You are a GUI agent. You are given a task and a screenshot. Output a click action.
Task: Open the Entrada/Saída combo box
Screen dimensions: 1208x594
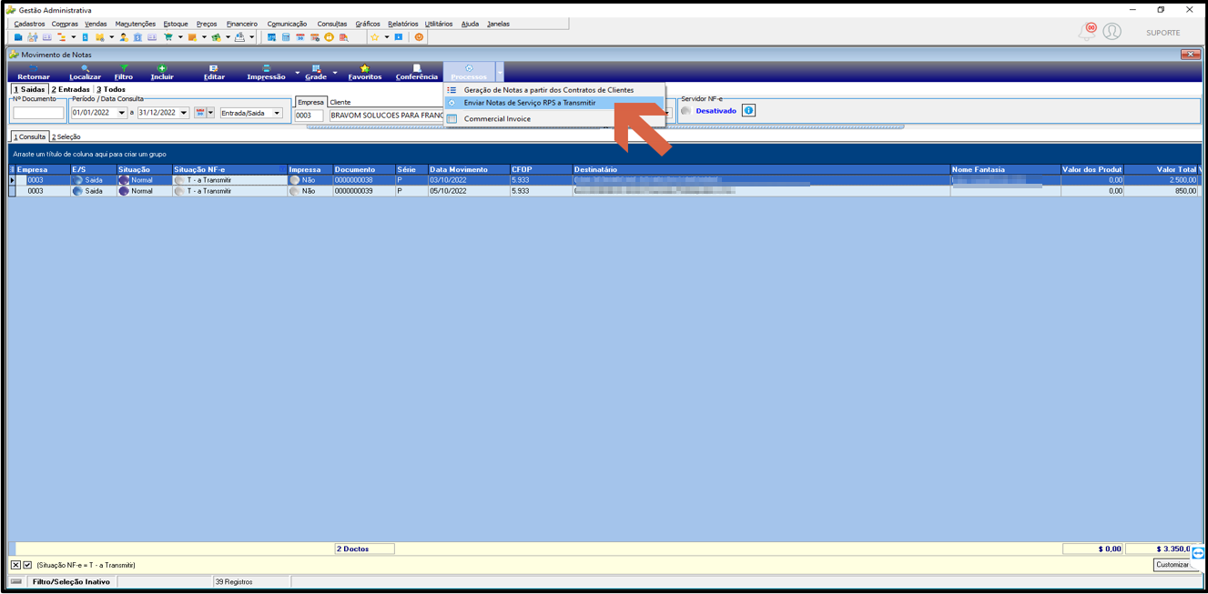[251, 113]
